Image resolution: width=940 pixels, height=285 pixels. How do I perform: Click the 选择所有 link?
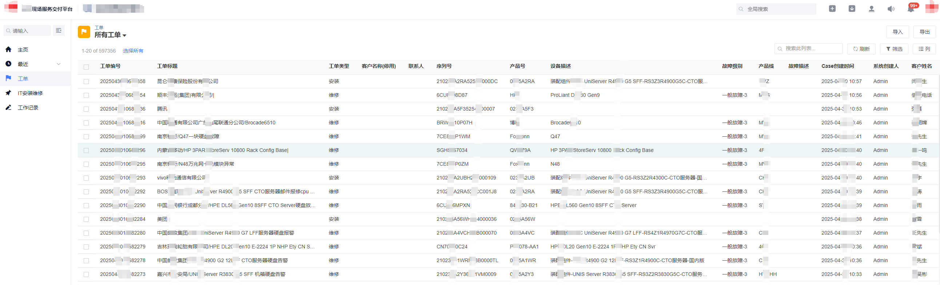point(133,51)
